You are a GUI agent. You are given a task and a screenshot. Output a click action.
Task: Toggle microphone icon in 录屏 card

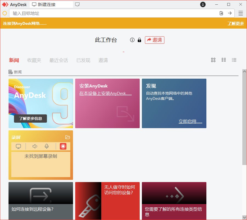point(47,146)
